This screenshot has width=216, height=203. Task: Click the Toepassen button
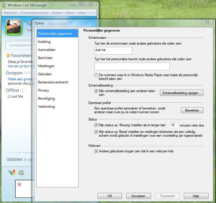pyautogui.click(x=167, y=196)
